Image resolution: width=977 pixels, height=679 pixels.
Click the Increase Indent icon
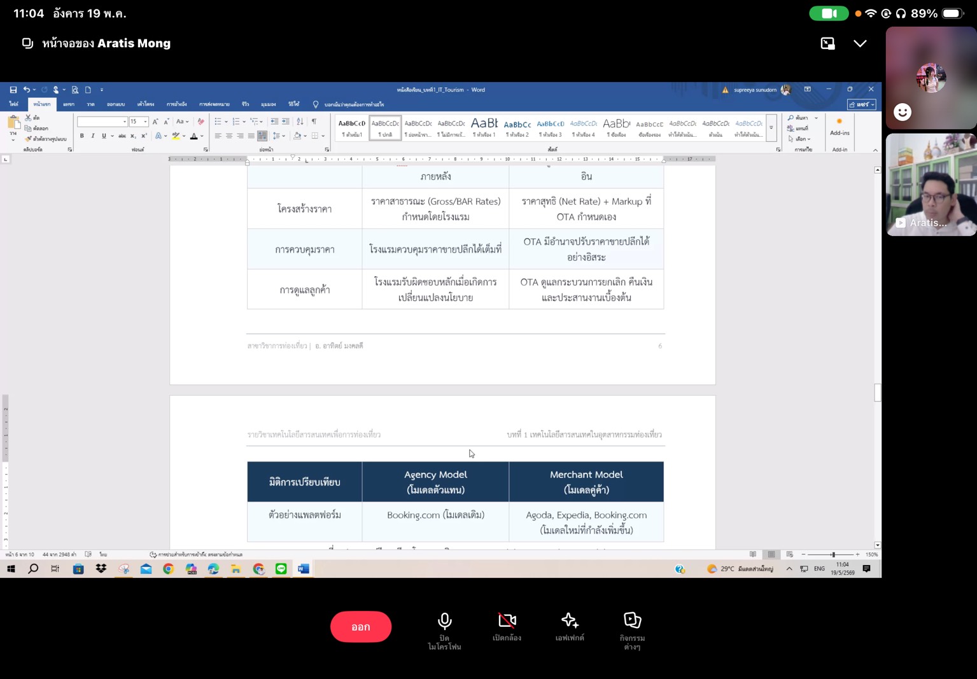[286, 122]
